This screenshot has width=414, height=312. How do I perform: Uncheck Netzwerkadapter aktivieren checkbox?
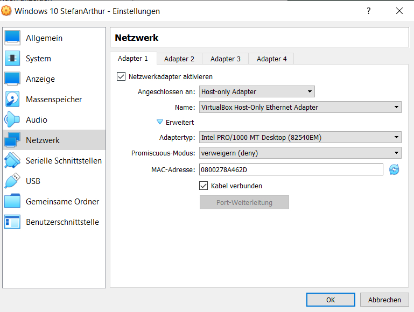pos(121,76)
